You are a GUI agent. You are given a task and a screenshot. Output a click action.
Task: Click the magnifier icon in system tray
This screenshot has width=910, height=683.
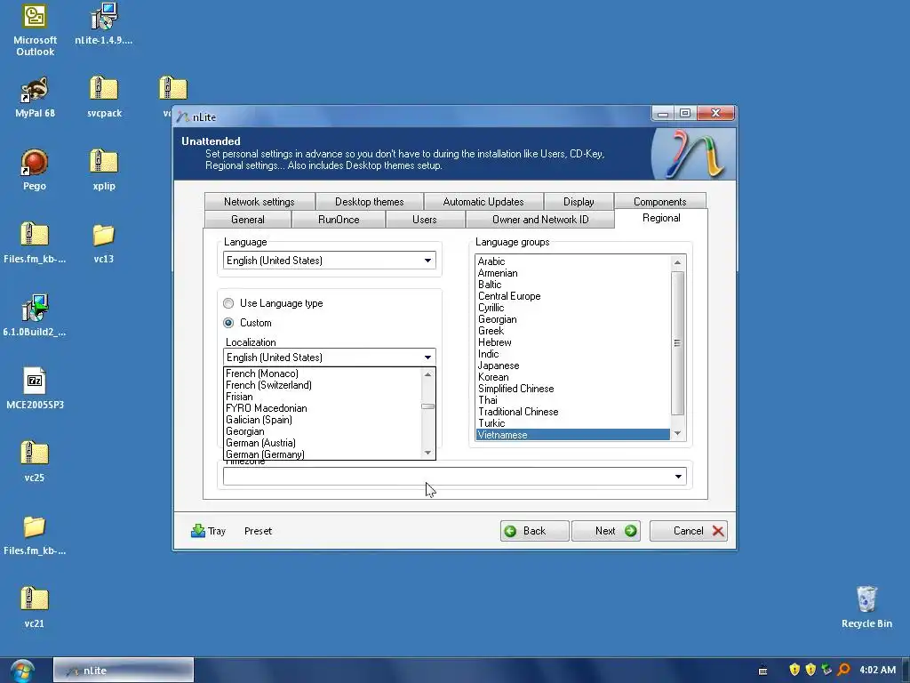(844, 670)
